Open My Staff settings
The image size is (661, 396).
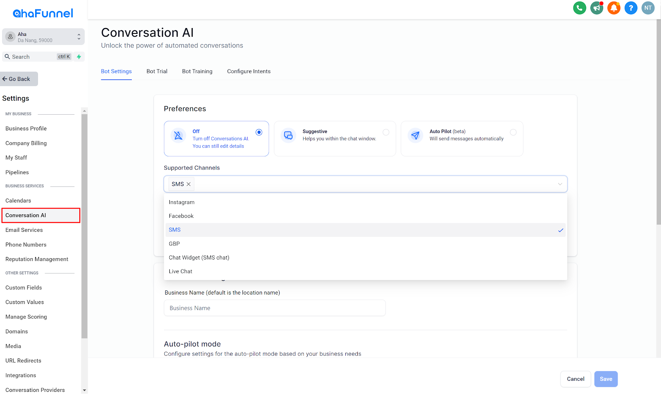pyautogui.click(x=16, y=158)
